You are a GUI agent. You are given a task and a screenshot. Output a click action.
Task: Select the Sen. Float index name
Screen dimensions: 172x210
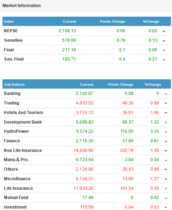(14, 59)
